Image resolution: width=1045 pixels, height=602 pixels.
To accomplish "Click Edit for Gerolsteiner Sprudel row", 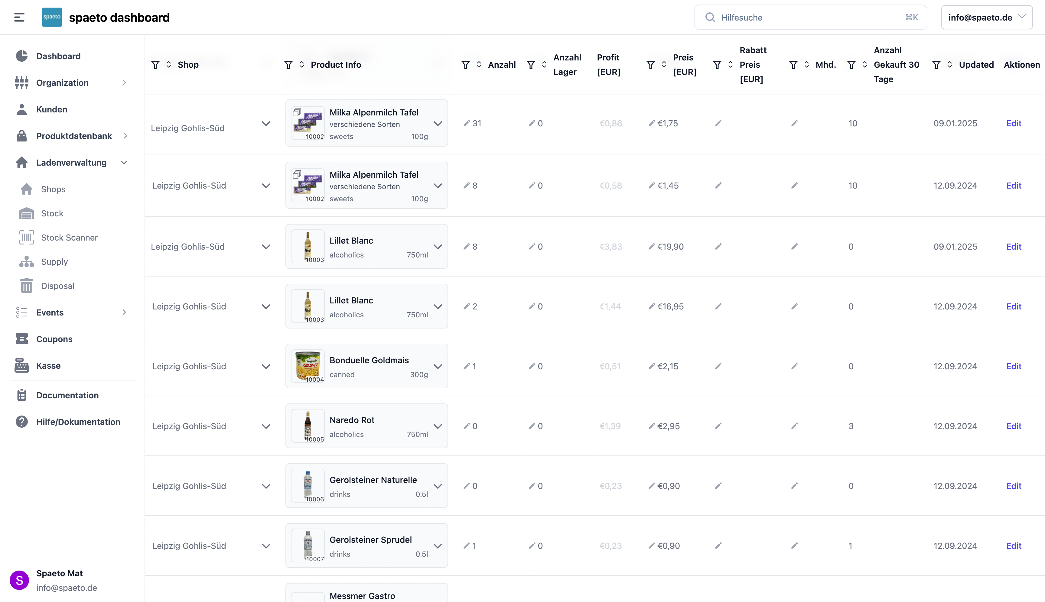I will point(1013,546).
